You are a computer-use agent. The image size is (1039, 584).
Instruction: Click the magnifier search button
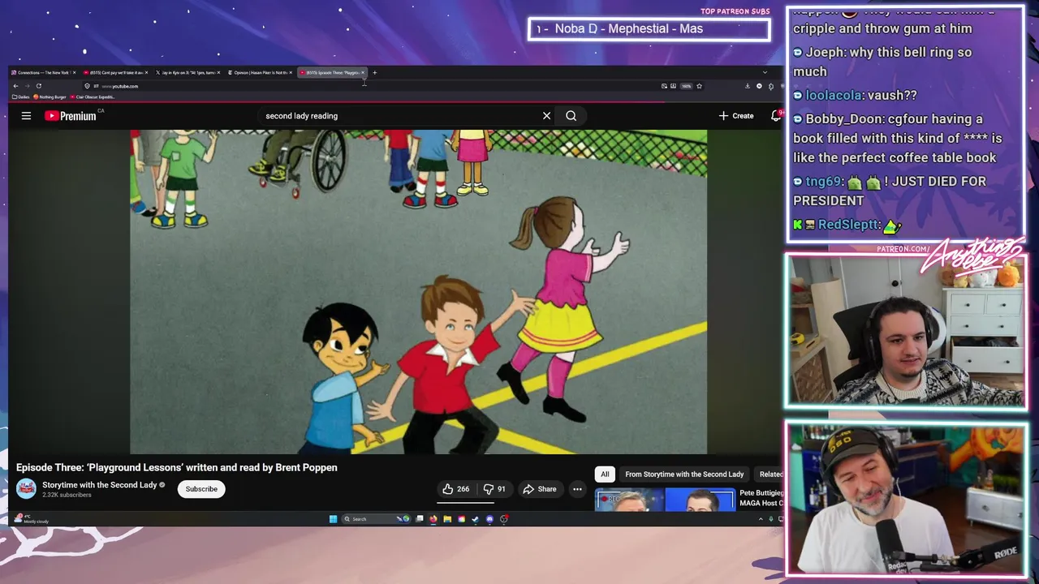coord(571,116)
